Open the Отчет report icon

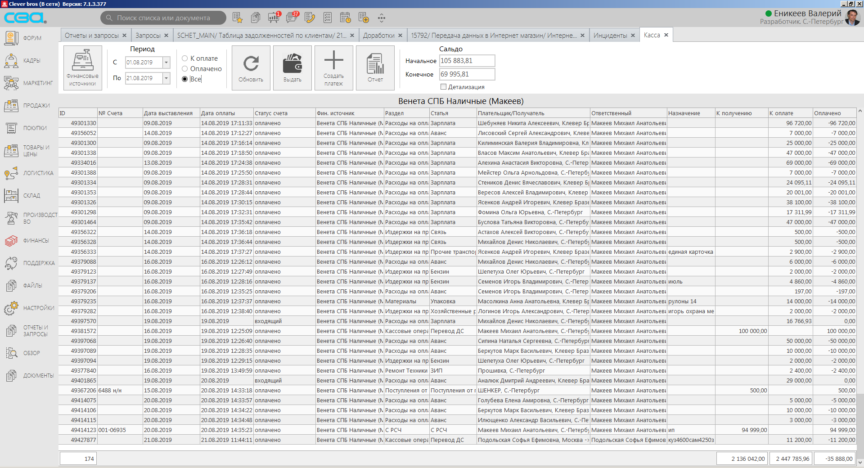(375, 64)
